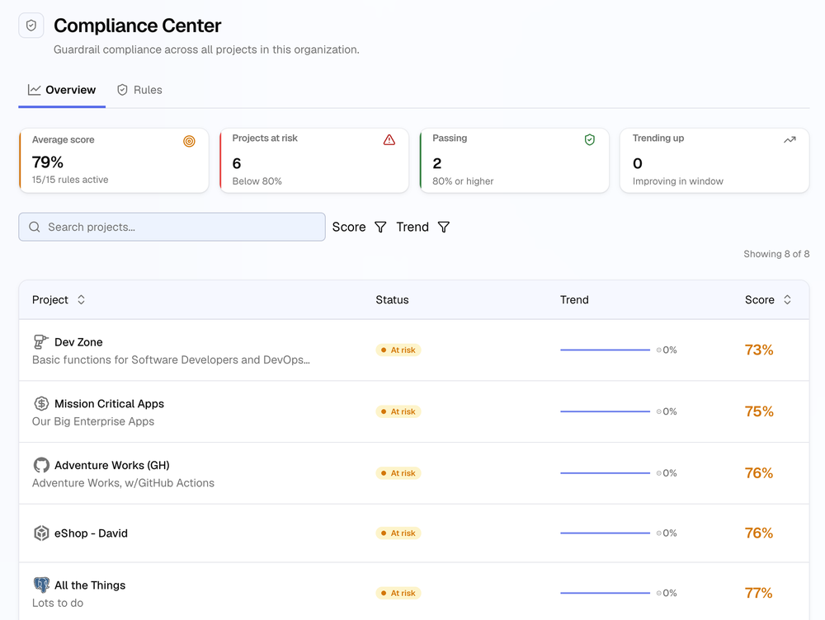The image size is (825, 620).
Task: Focus the Search projects field
Action: (x=172, y=227)
